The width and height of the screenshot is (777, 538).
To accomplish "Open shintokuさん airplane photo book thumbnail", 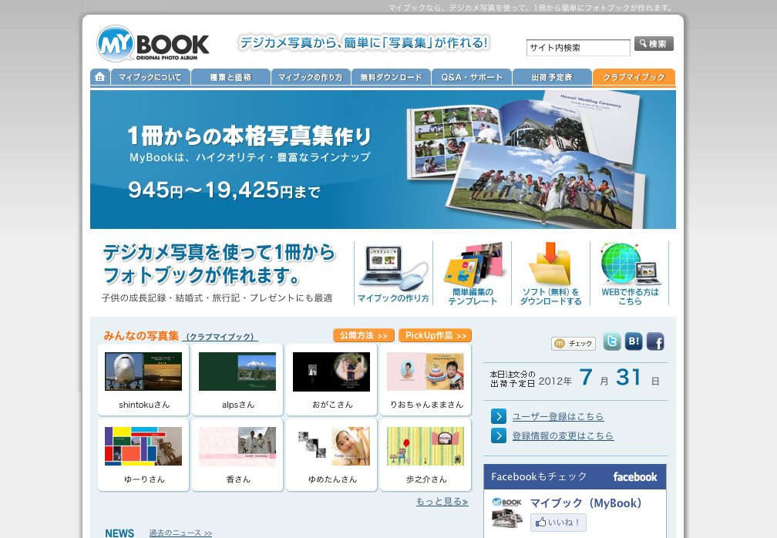I will [143, 372].
